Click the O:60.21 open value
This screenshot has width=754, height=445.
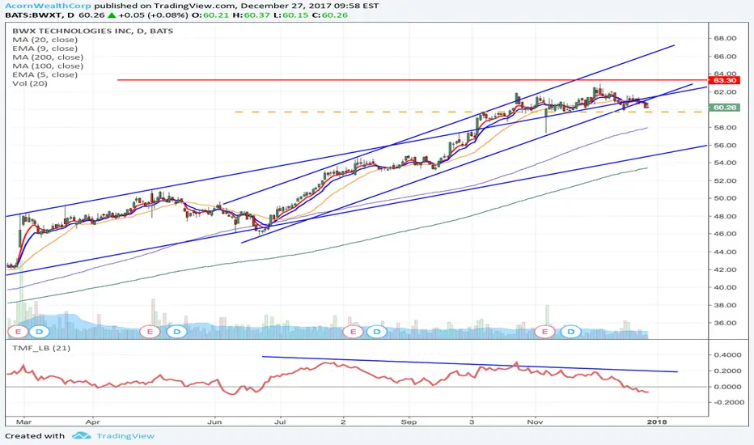[x=210, y=15]
